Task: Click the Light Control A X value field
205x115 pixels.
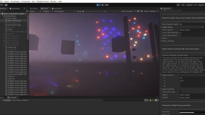Action: [x=192, y=78]
